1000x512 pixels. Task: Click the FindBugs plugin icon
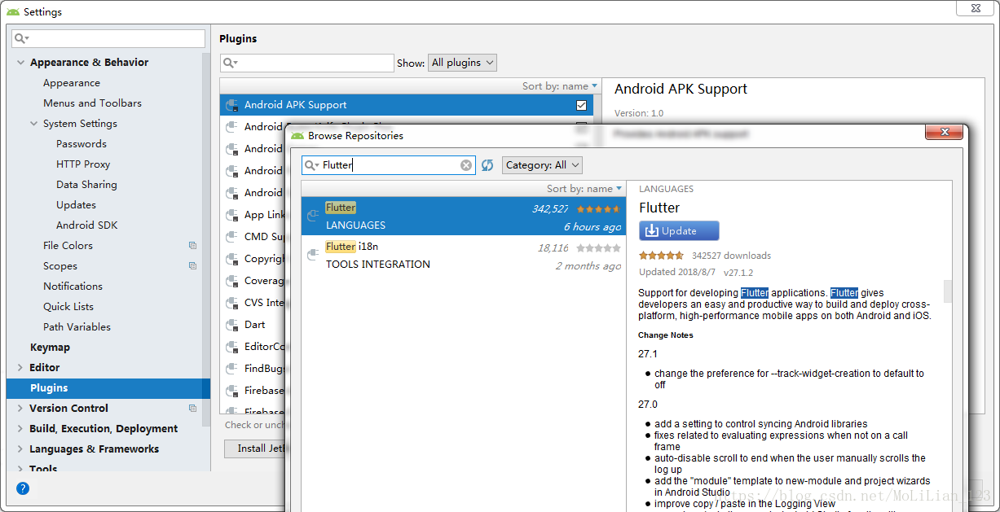point(231,369)
